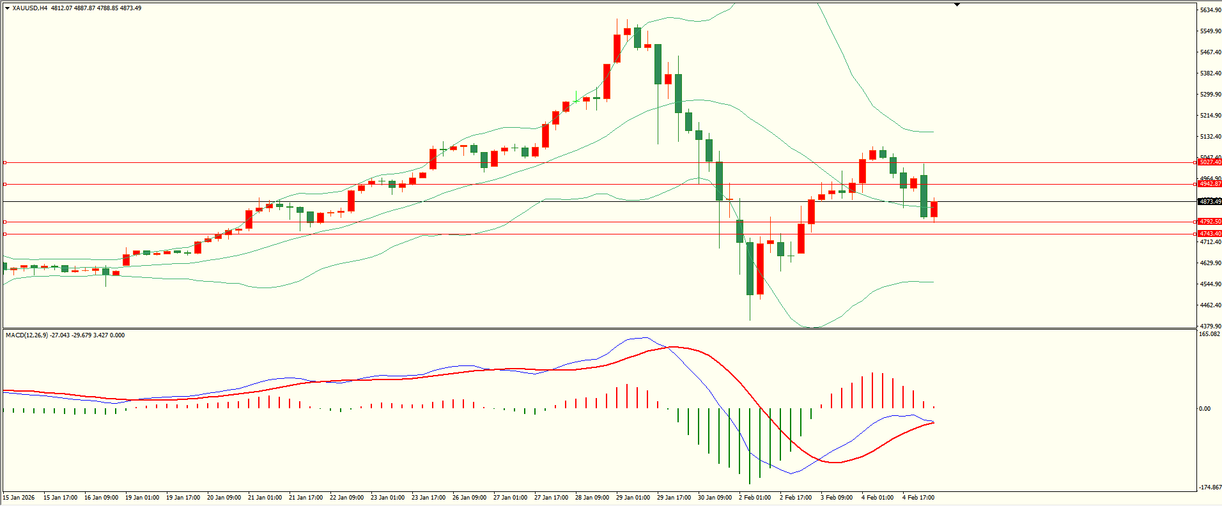Select left handle of the 4743.40 line
The width and height of the screenshot is (1222, 506).
pyautogui.click(x=5, y=234)
